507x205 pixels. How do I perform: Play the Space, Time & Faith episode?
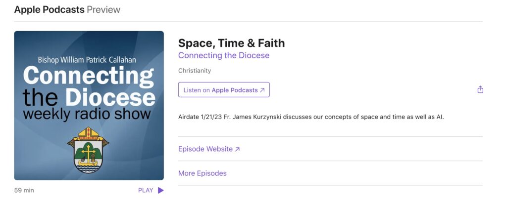[x=151, y=191]
